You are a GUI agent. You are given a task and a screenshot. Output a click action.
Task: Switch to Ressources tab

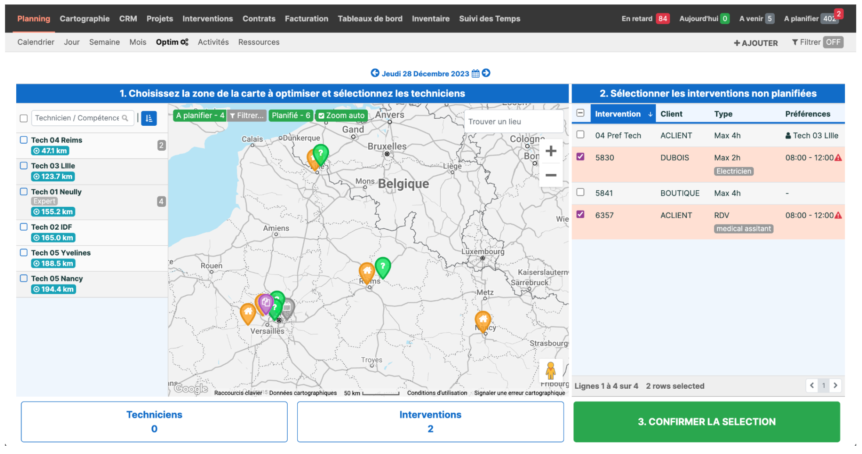[x=259, y=42]
